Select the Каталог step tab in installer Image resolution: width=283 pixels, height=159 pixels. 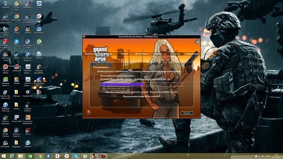click(x=125, y=54)
